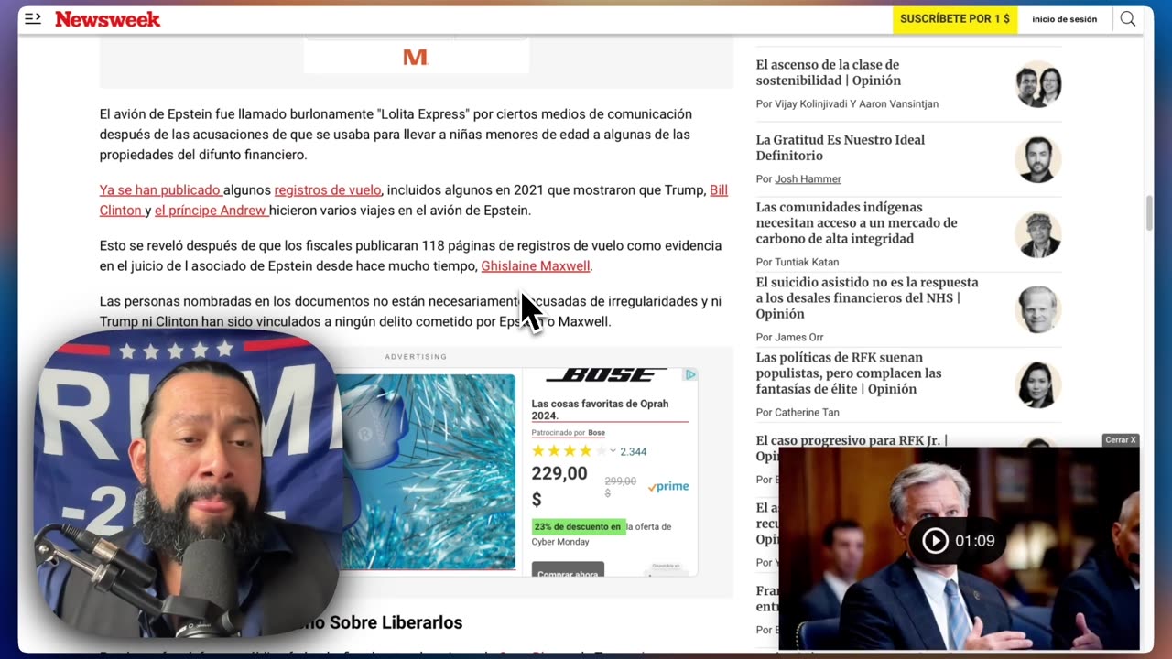Open the search magnifier icon
The width and height of the screenshot is (1172, 659).
(1128, 19)
